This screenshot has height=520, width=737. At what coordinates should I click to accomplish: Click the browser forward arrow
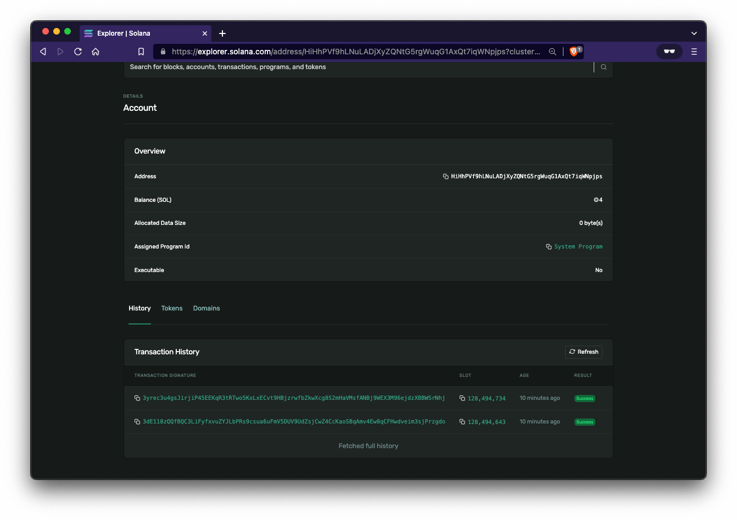click(x=60, y=52)
